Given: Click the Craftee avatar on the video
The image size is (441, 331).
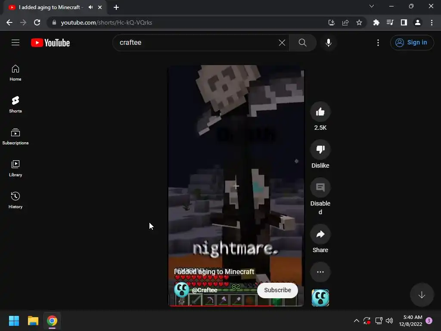Looking at the screenshot, I should point(181,290).
